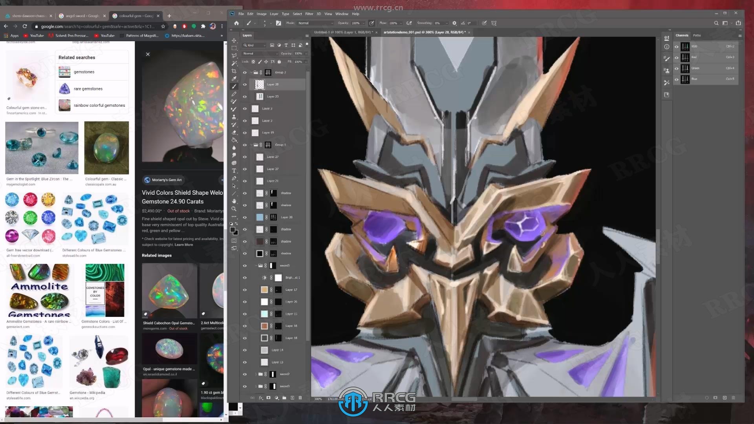754x424 pixels.
Task: Click the swap foreground/background colors arrow
Action: [236, 224]
